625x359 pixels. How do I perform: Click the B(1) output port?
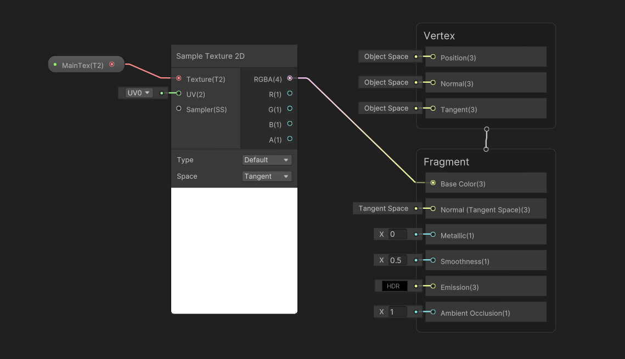pos(290,124)
